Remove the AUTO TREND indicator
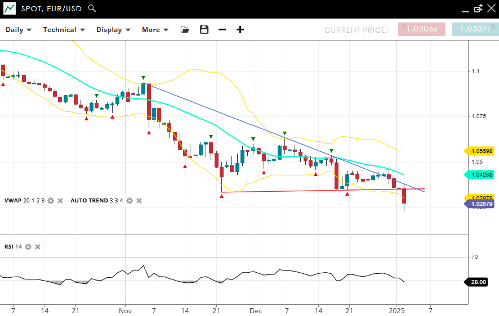 [x=139, y=201]
